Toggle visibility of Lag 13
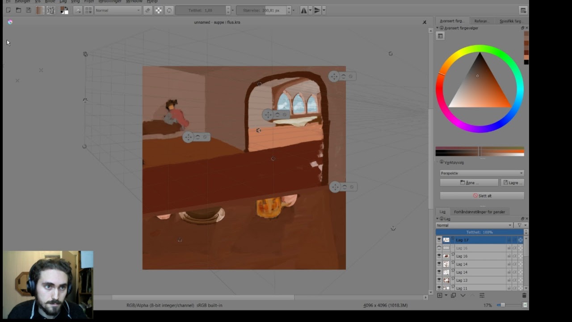 pos(439,280)
